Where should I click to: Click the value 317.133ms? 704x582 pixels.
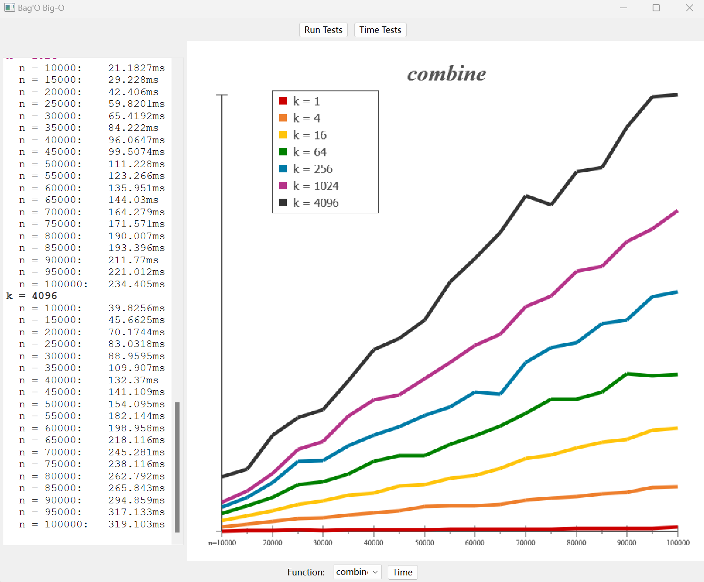pyautogui.click(x=137, y=512)
